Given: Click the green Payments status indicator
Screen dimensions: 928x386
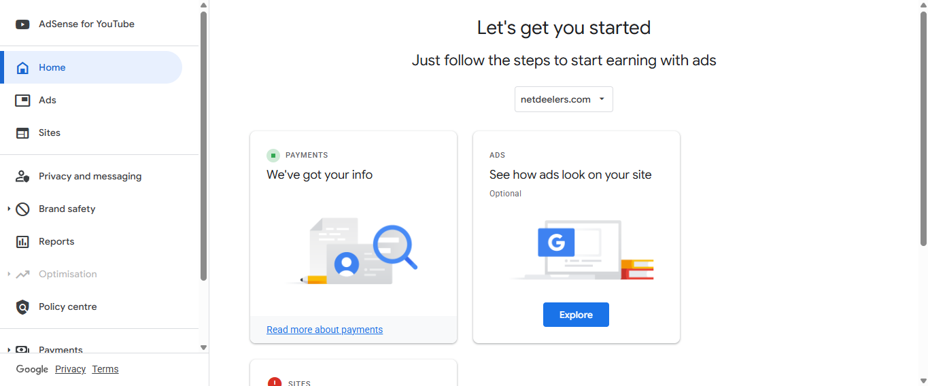Looking at the screenshot, I should click(273, 156).
